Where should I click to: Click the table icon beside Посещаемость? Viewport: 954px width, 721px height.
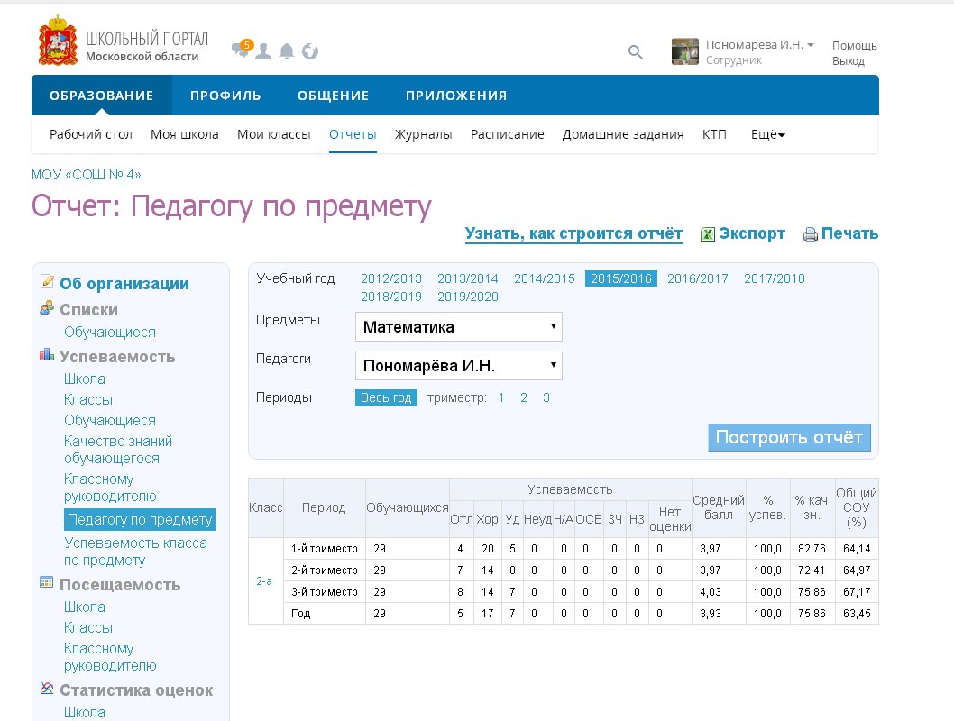[x=47, y=582]
